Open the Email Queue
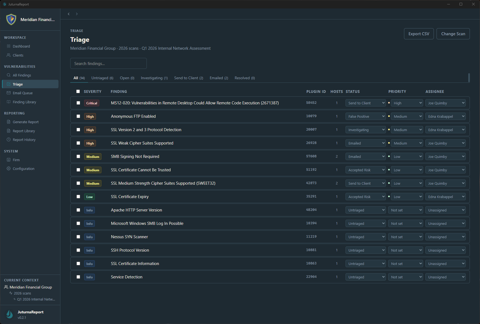This screenshot has width=480, height=324. 23,93
